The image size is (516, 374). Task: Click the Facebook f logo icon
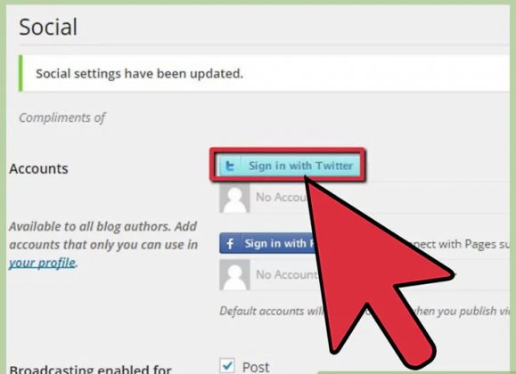230,244
